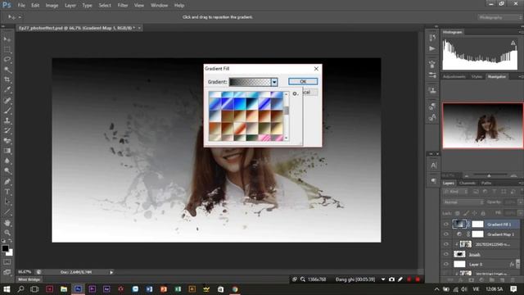
Task: Click the taskbar search icon
Action: 20,289
